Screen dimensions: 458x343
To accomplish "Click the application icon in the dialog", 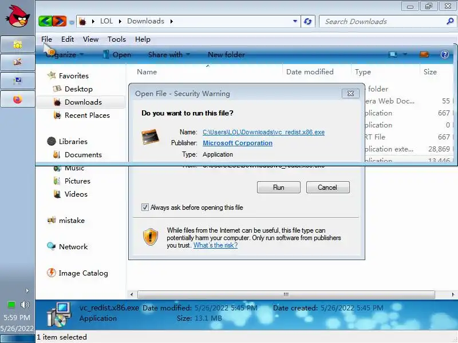I will click(150, 137).
